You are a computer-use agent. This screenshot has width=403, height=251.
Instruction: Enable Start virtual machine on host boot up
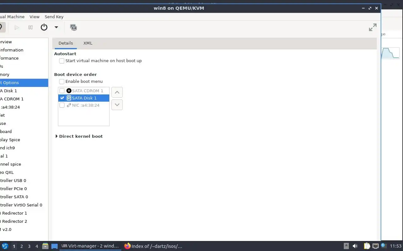[62, 61]
